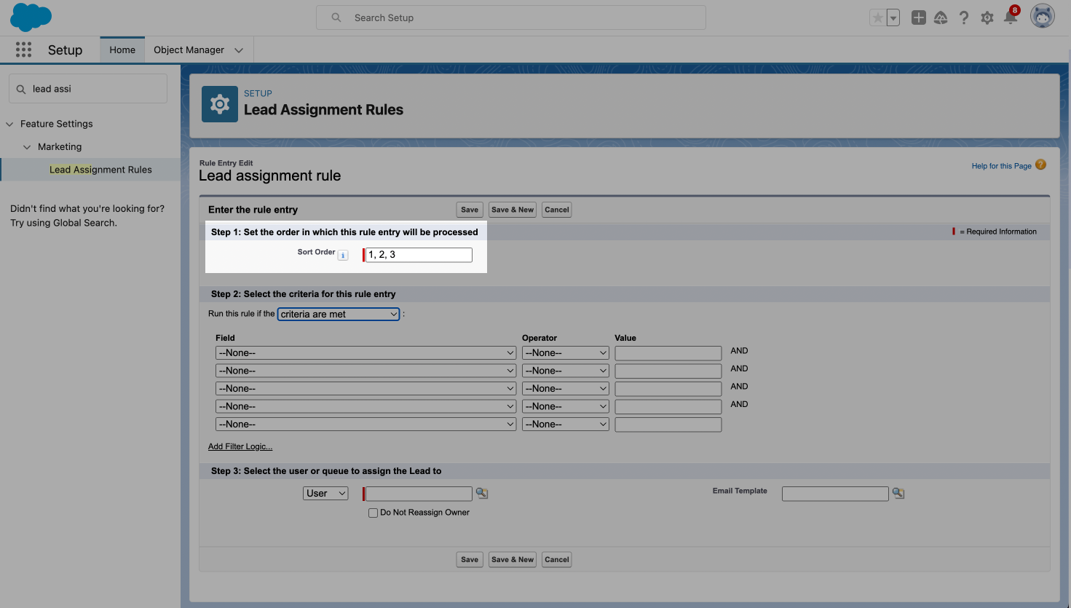Open the Email Template lookup icon
The width and height of the screenshot is (1071, 608).
pyautogui.click(x=898, y=493)
